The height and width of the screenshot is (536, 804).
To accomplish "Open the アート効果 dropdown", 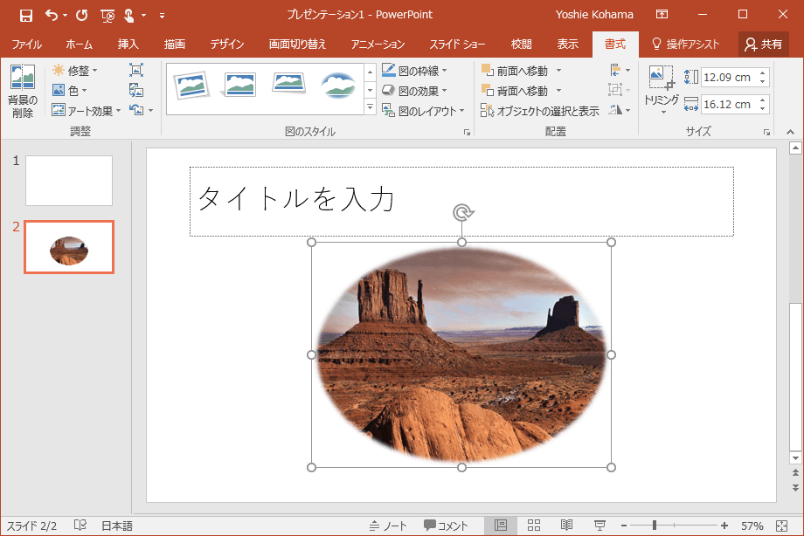I will point(87,111).
